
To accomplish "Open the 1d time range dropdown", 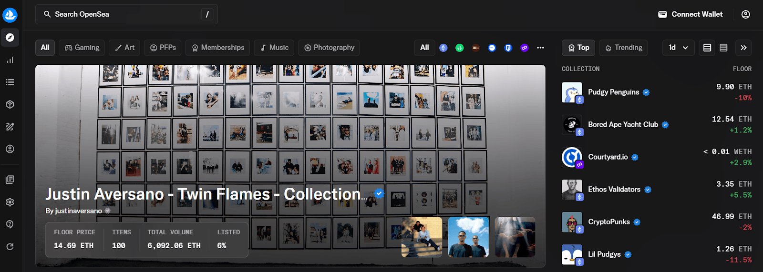I will [x=678, y=48].
